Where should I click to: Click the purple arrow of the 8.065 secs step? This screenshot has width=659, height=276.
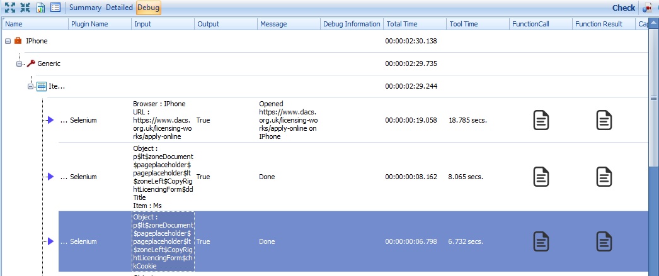point(50,177)
